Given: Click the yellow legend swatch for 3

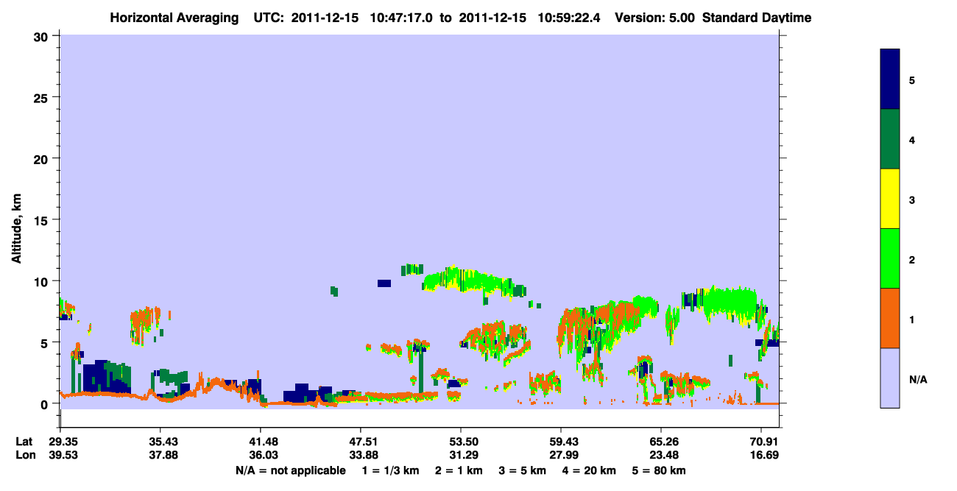Looking at the screenshot, I should (890, 199).
